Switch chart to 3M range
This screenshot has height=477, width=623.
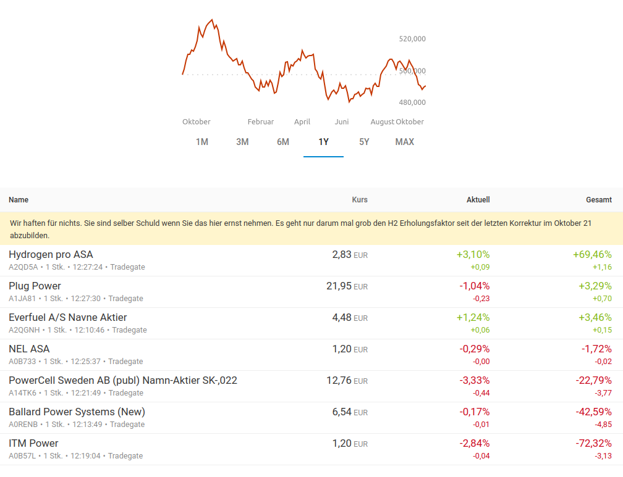[x=242, y=142]
